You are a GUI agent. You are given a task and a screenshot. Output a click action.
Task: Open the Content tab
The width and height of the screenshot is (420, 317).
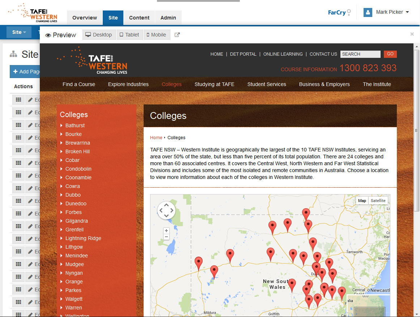point(139,18)
